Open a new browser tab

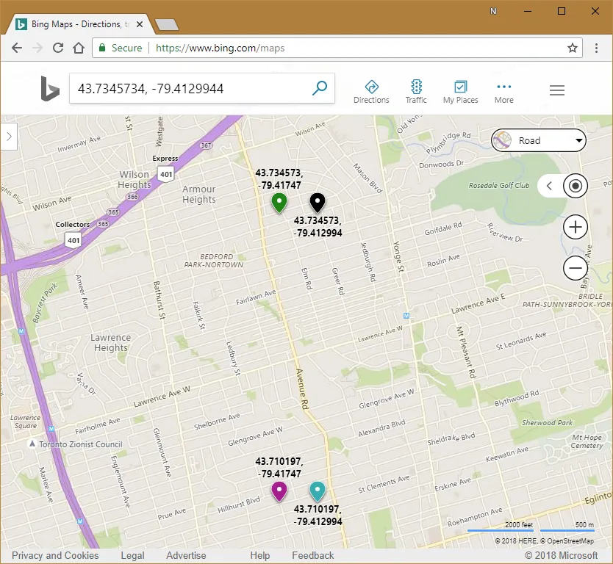pyautogui.click(x=167, y=25)
